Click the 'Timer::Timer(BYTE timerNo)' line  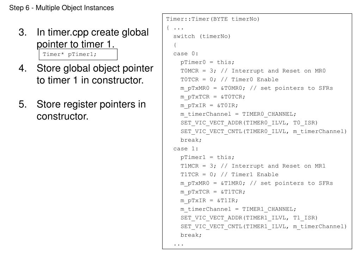click(213, 19)
